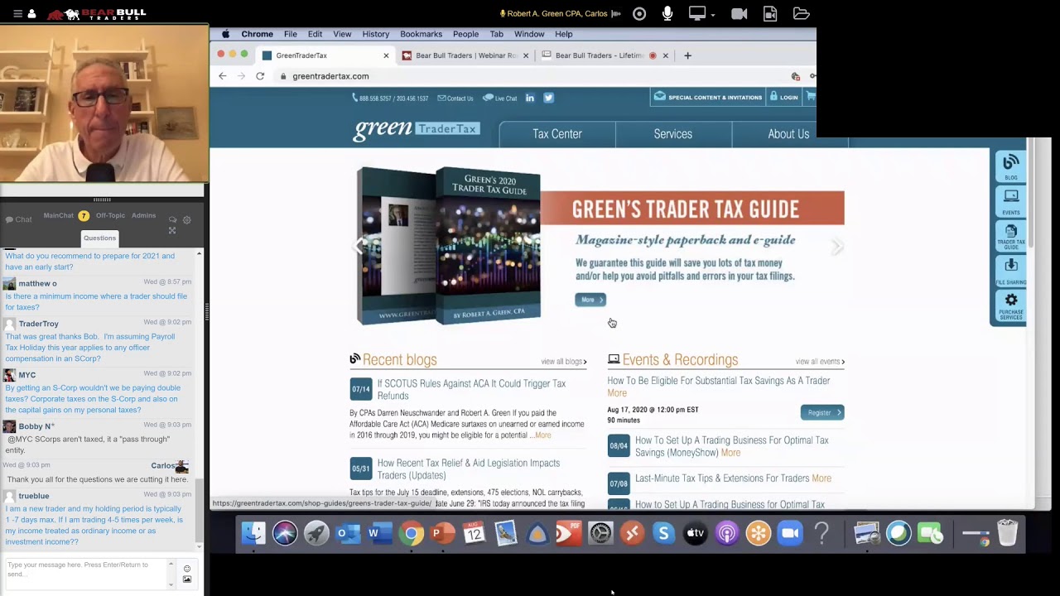Open Trader Tax Guide sidebar icon

pyautogui.click(x=1010, y=236)
